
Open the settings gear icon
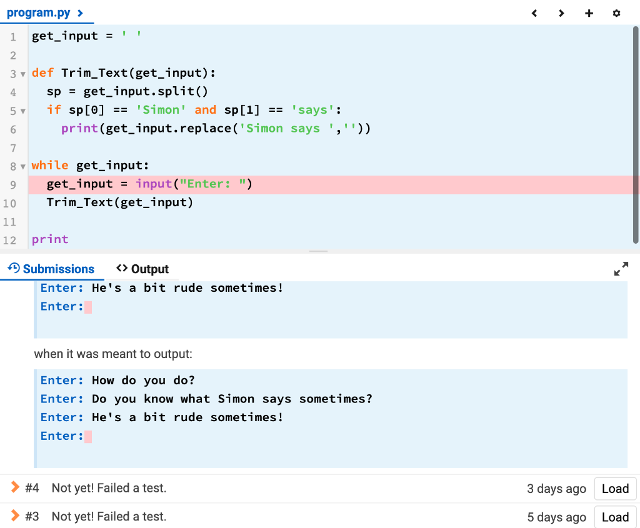pyautogui.click(x=616, y=12)
